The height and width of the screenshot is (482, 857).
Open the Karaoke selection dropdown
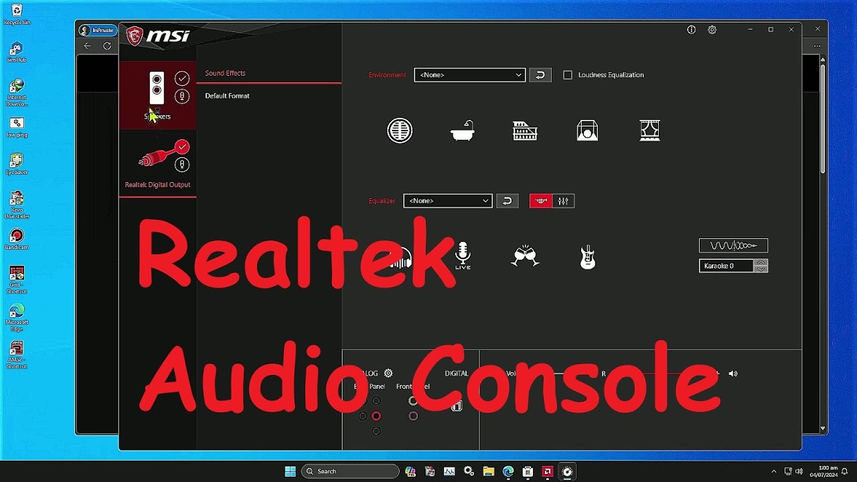click(x=761, y=266)
